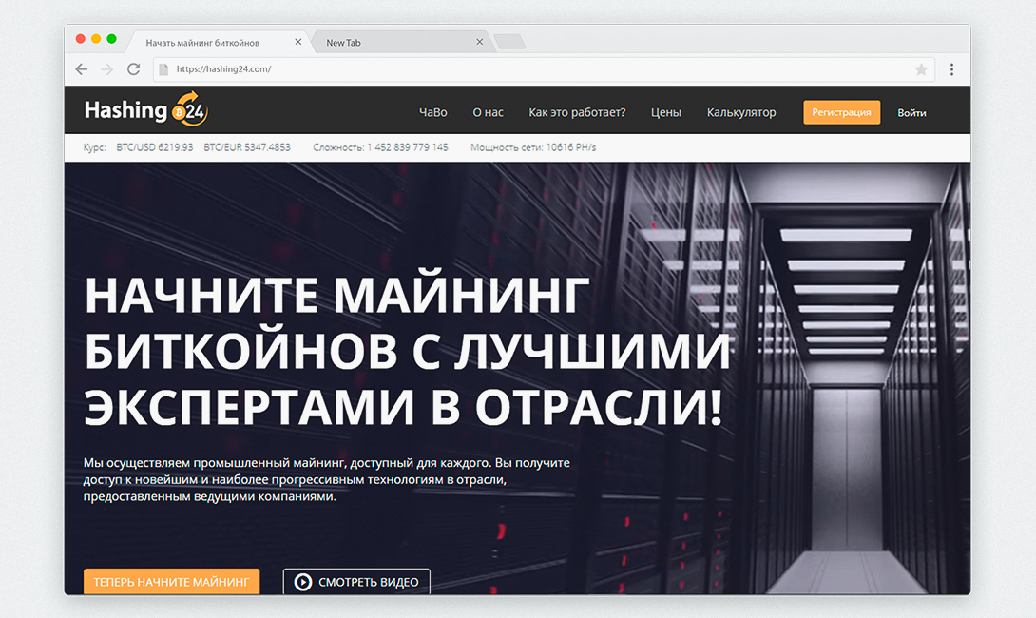Click 'Теперь начните майнинг' button
Image resolution: width=1036 pixels, height=618 pixels.
pos(171,582)
